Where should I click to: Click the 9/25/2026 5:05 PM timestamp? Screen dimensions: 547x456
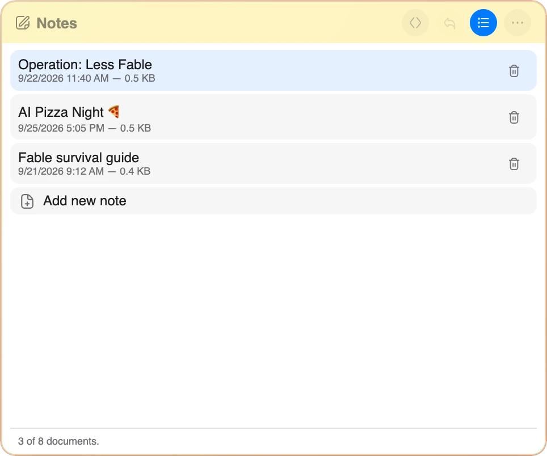(x=61, y=128)
